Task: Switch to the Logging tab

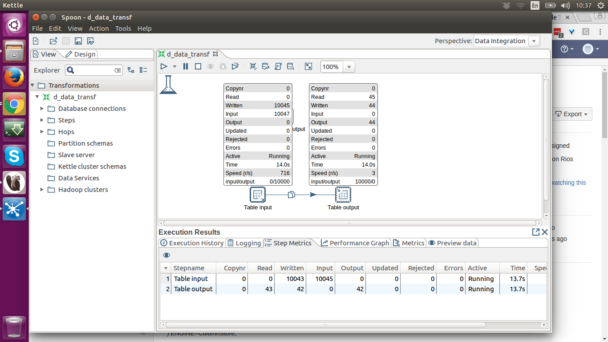Action: (244, 243)
